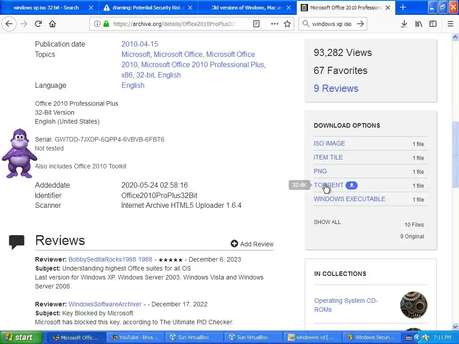This screenshot has width=459, height=344.
Task: Open the downloads arrow icon
Action: tap(404, 24)
